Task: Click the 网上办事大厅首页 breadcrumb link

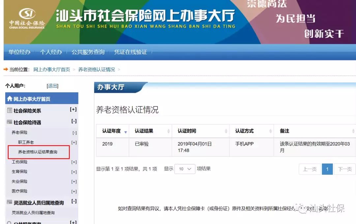Action: point(52,69)
